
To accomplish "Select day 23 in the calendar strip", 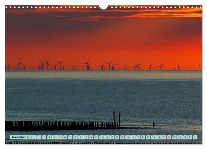I will 153,137.
